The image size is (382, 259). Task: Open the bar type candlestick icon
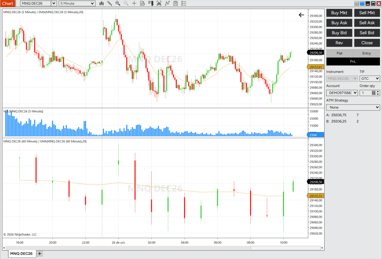101,4
